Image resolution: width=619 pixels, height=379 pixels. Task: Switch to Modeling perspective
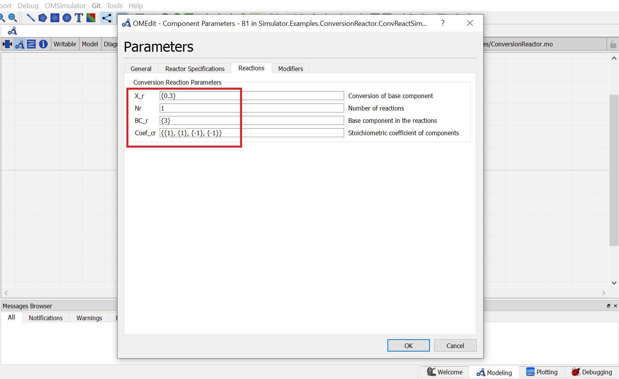point(494,372)
